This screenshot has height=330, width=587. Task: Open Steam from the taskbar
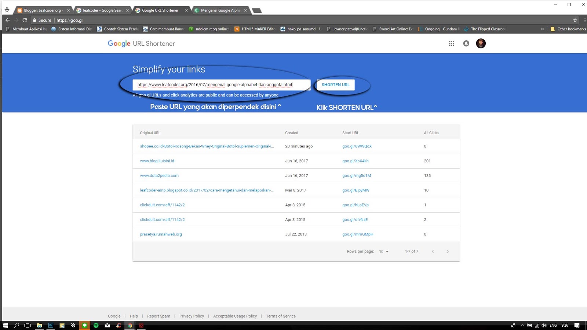click(x=73, y=325)
